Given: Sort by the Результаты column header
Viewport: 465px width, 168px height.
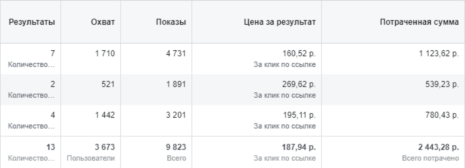Looking at the screenshot, I should click(x=32, y=22).
